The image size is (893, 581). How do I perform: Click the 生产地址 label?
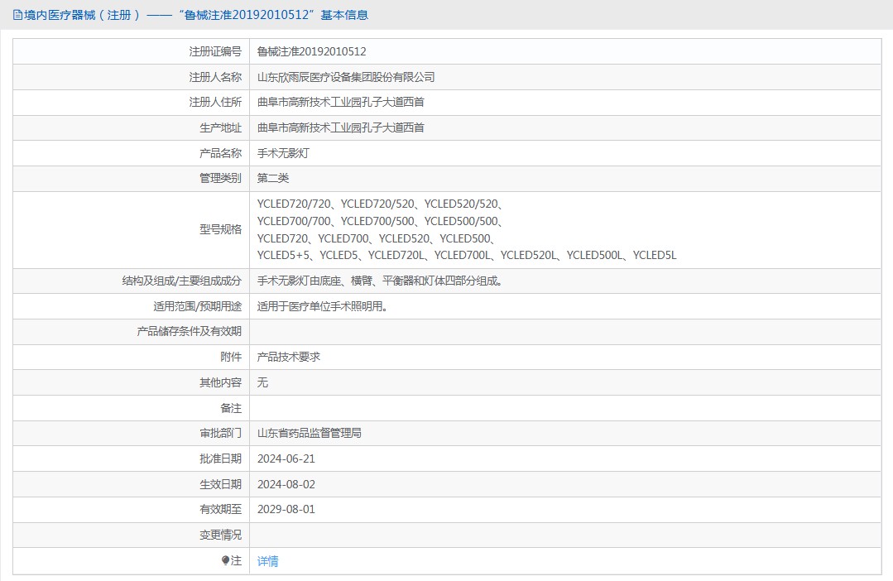pos(220,127)
